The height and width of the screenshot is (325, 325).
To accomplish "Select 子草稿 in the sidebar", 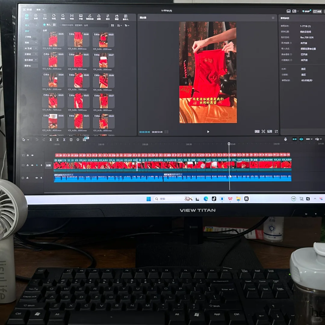I will 28,37.
